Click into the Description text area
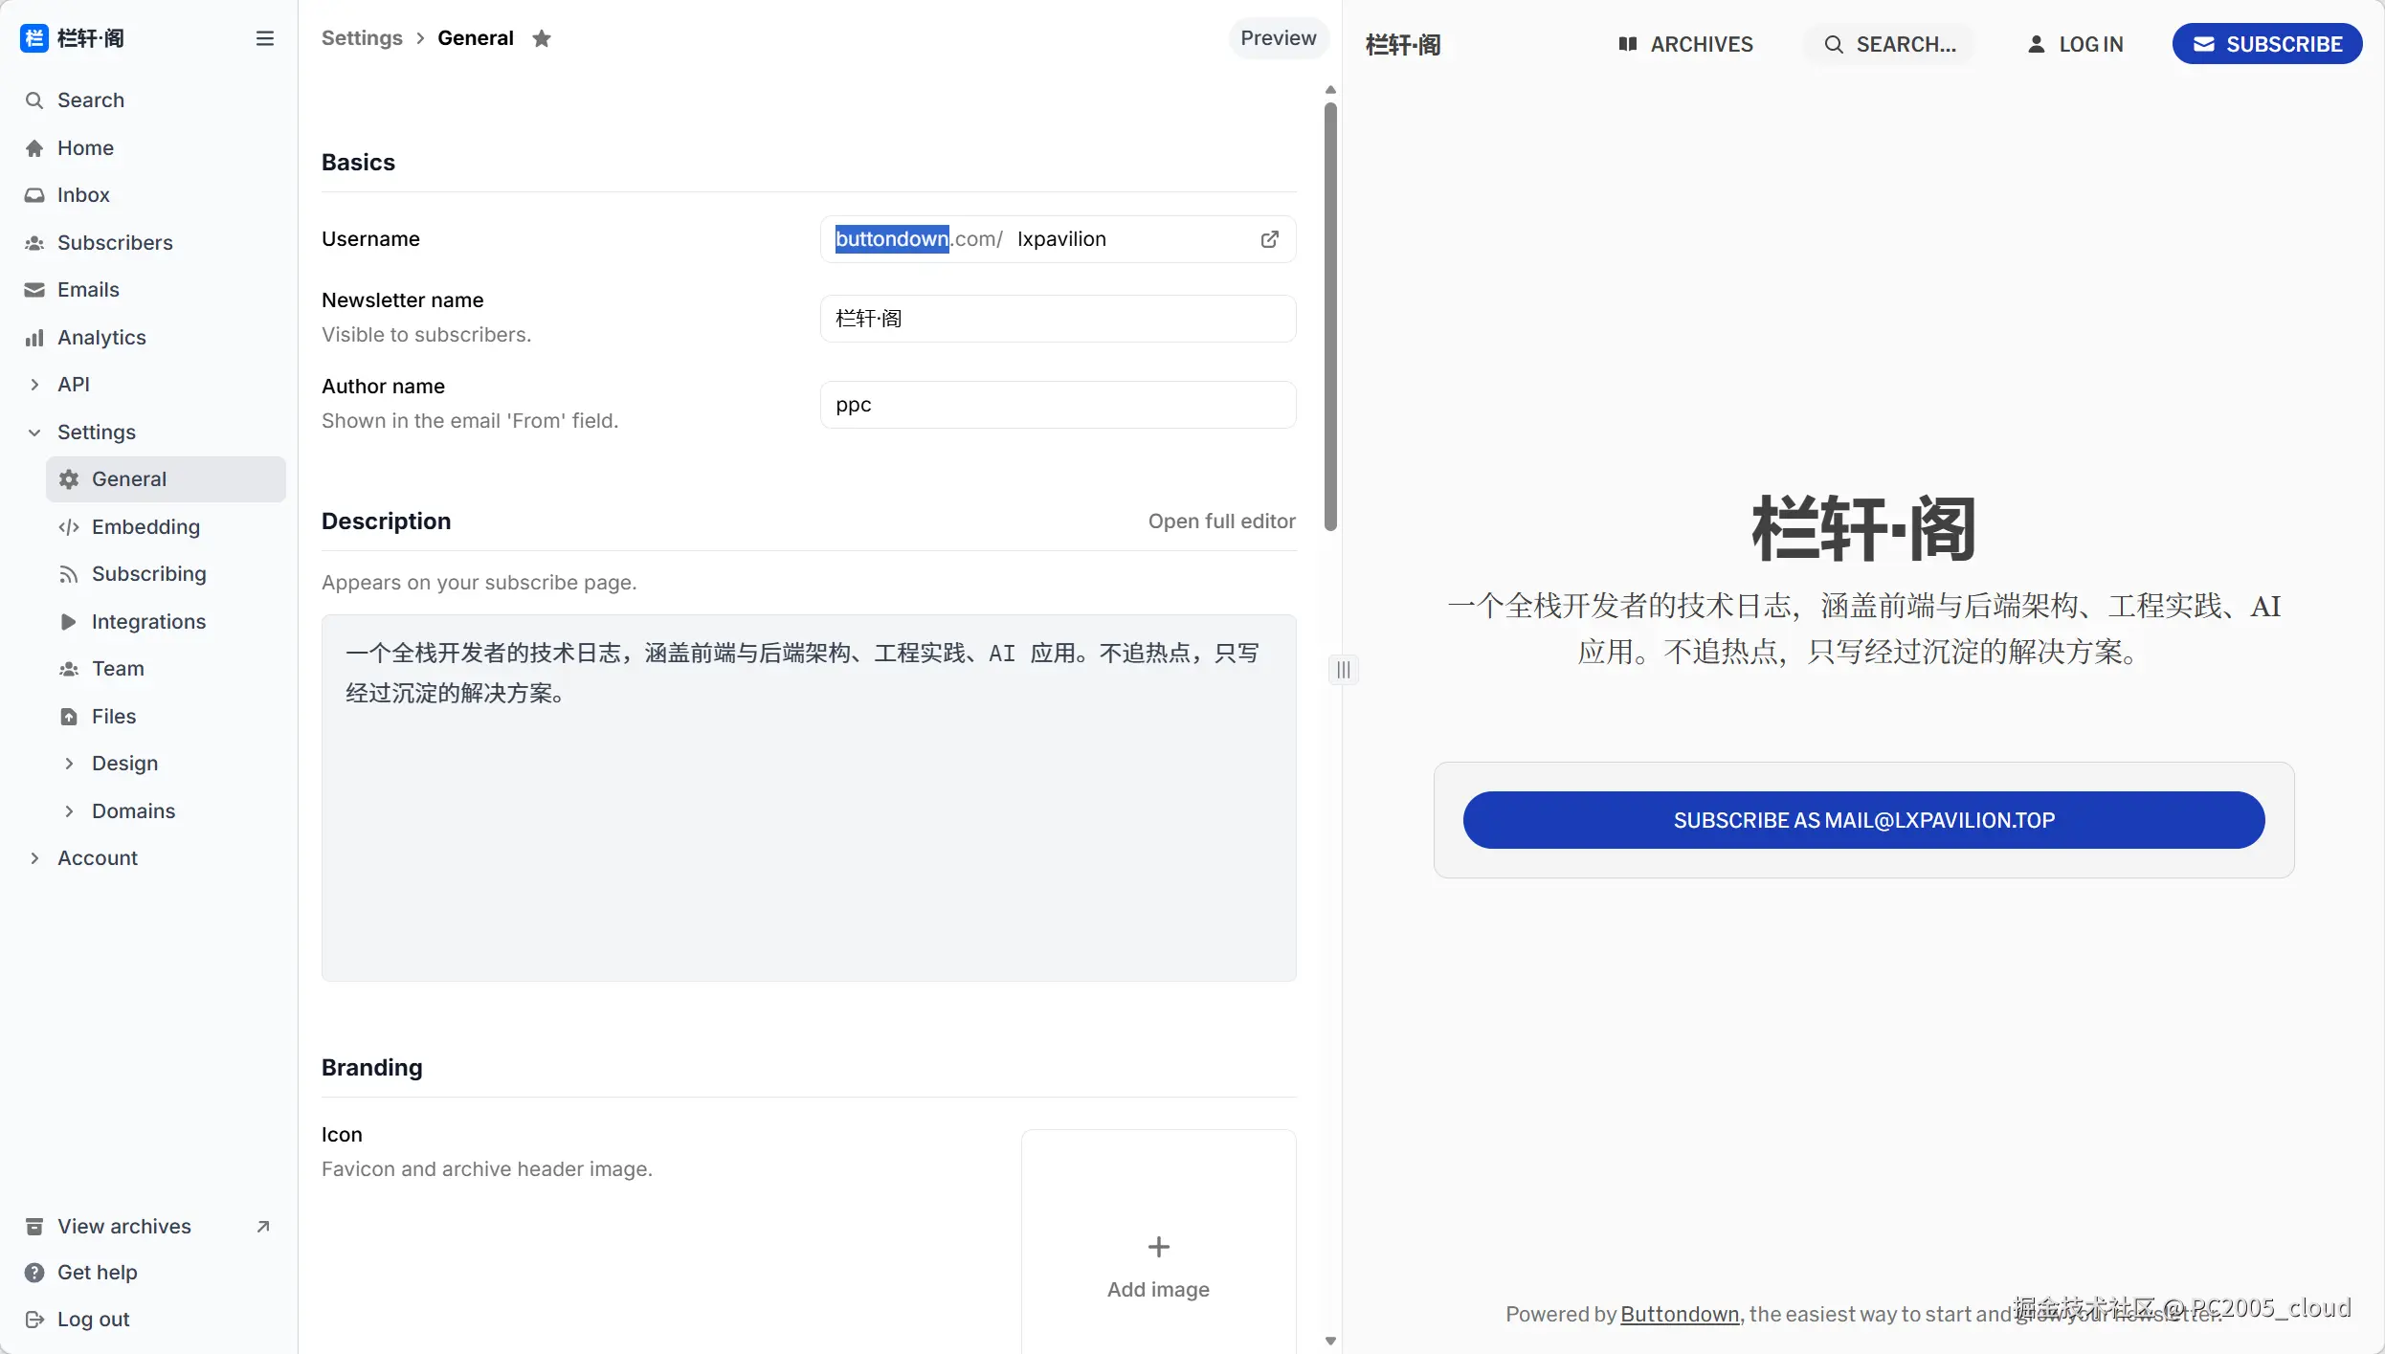 pyautogui.click(x=809, y=798)
